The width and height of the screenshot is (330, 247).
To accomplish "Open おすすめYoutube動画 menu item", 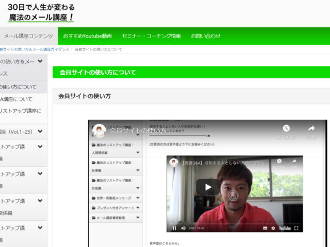I will click(87, 36).
